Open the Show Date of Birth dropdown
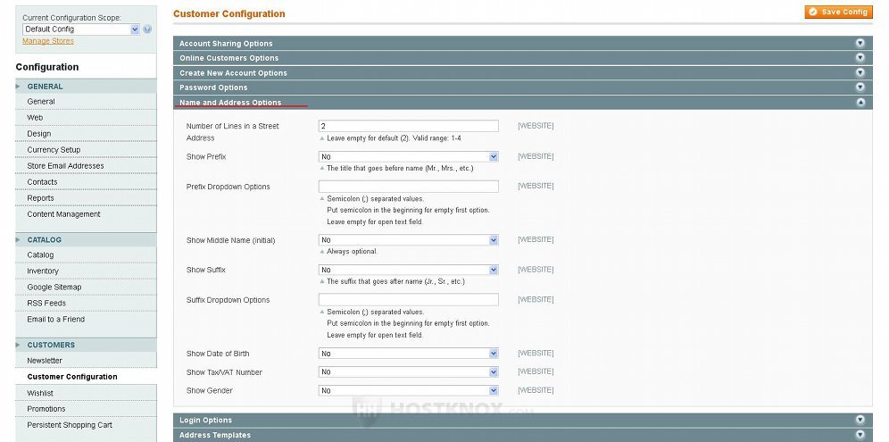Screen dimensions: 889x442 click(x=408, y=354)
